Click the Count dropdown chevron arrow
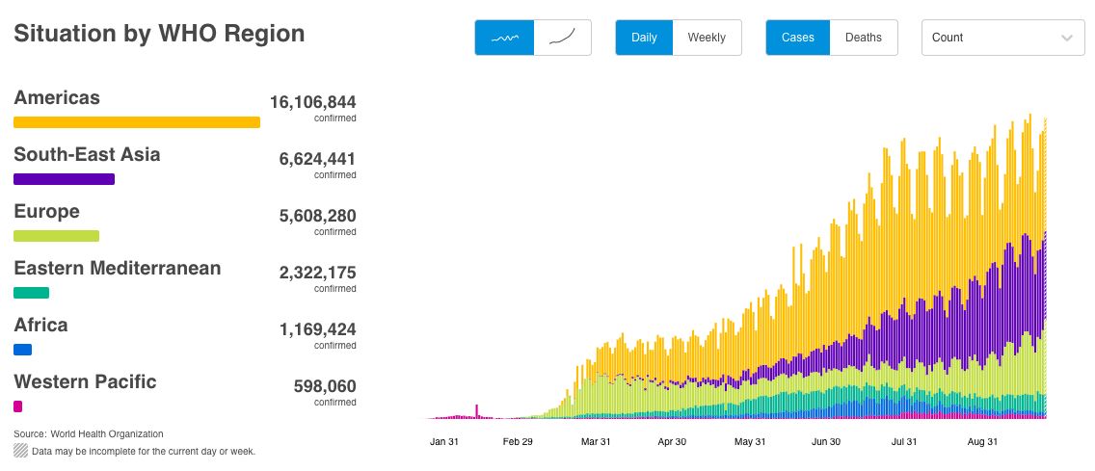Screen dimensions: 1095x471 (x=1067, y=39)
